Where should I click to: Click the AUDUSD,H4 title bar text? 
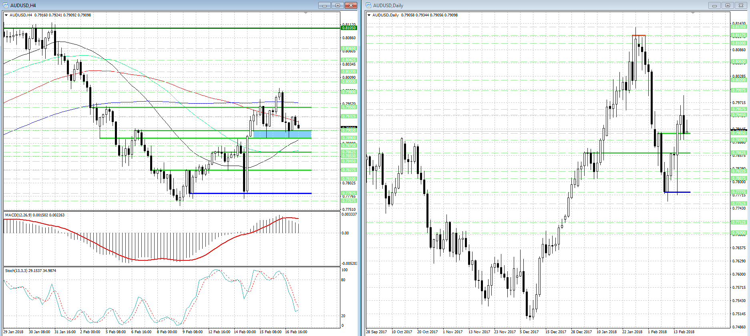pos(23,5)
